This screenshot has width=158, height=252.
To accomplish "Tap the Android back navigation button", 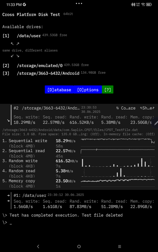I will click(38, 246).
